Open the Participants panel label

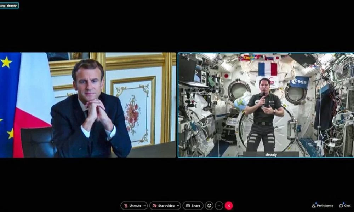click(325, 206)
